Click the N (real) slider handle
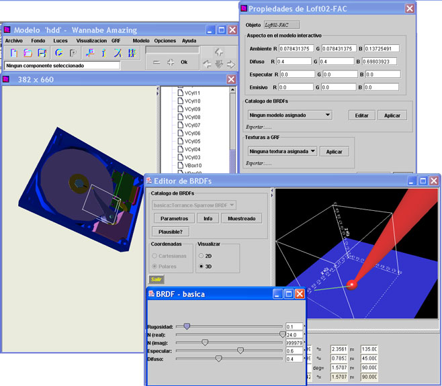 282,334
